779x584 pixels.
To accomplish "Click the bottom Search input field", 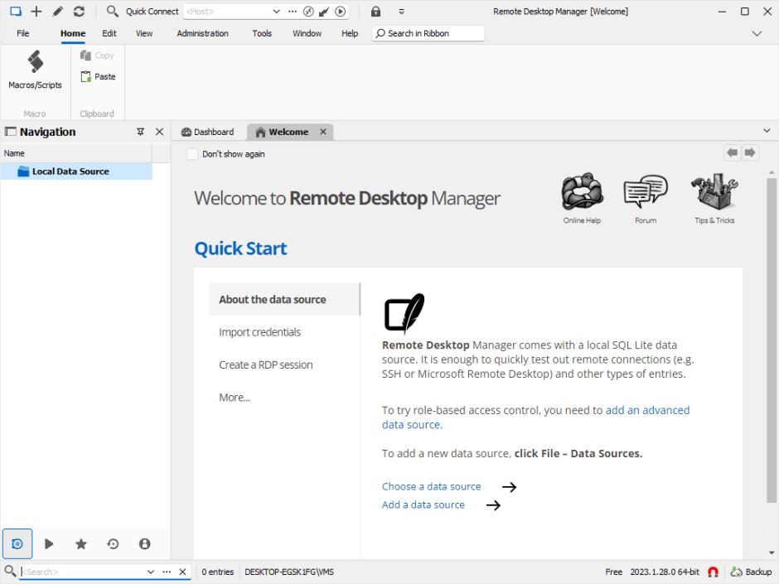I will click(82, 572).
